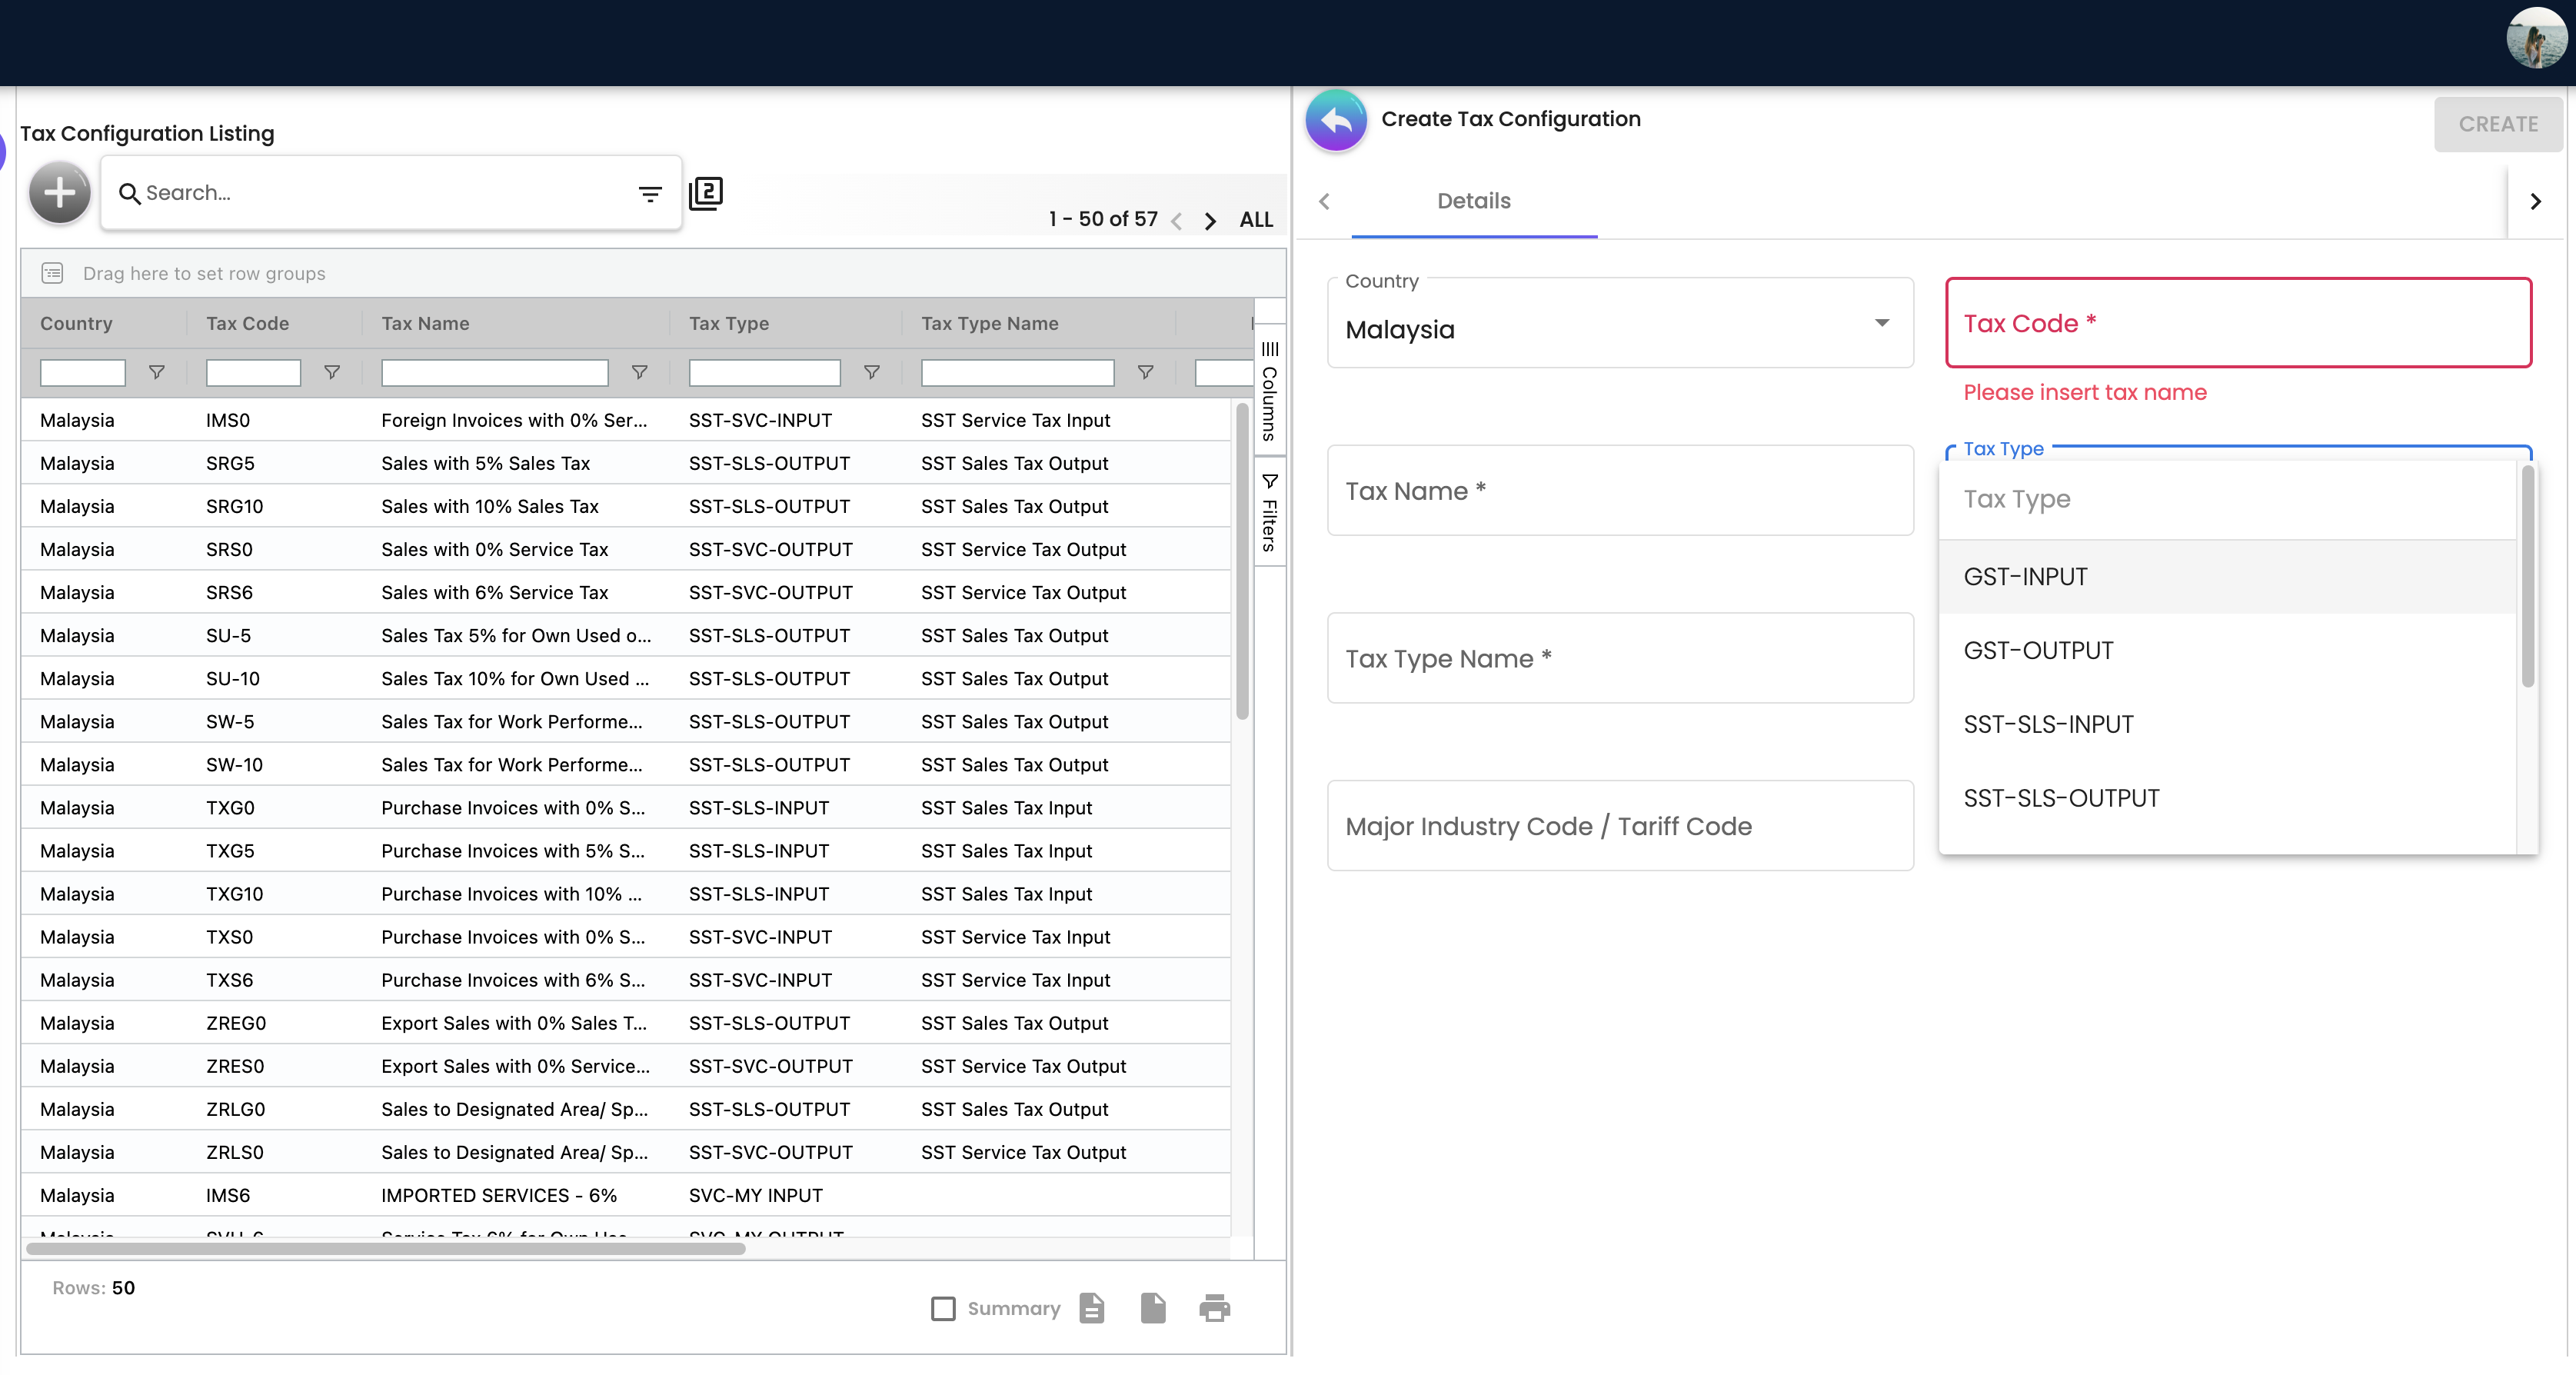The width and height of the screenshot is (2576, 1375).
Task: Click the print icon in the listing footer
Action: click(1214, 1307)
